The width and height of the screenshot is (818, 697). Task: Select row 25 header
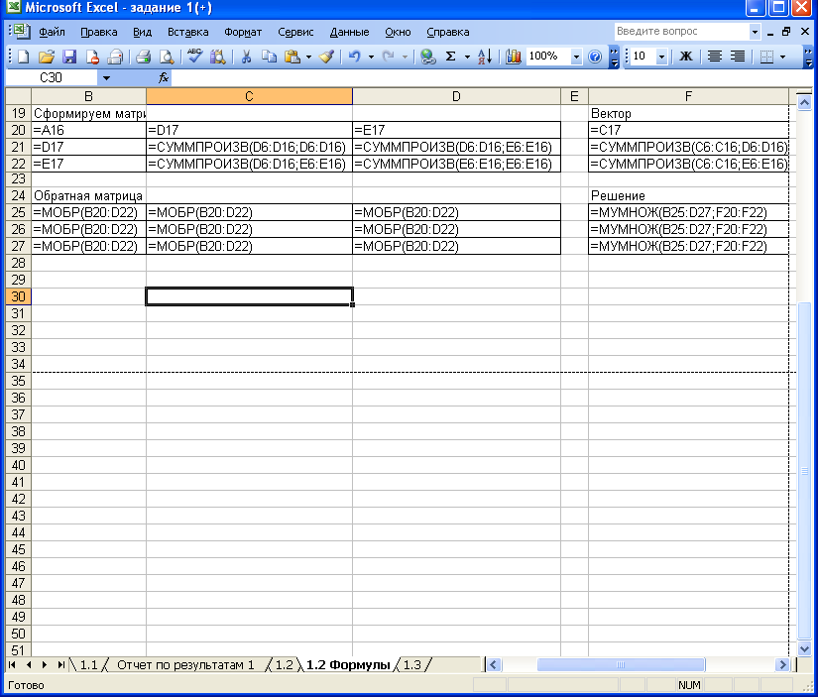coord(18,212)
